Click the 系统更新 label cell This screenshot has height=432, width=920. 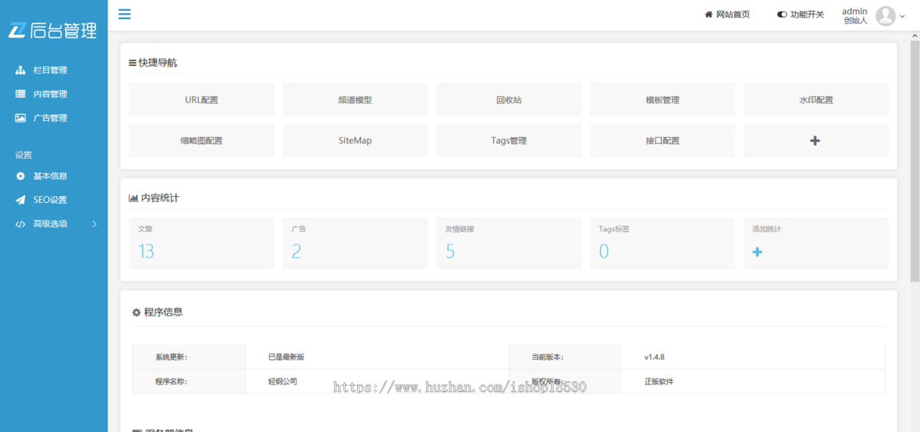pos(189,357)
